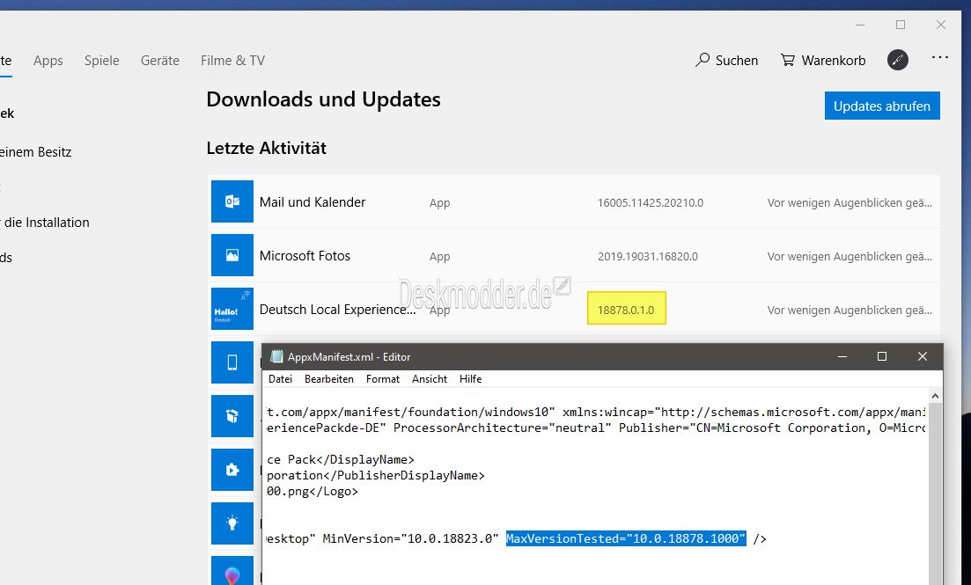Viewport: 971px width, 585px height.
Task: Click the puzzle piece app tile icon
Action: click(x=232, y=470)
